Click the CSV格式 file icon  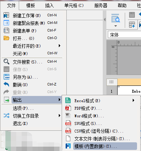coord(68,131)
